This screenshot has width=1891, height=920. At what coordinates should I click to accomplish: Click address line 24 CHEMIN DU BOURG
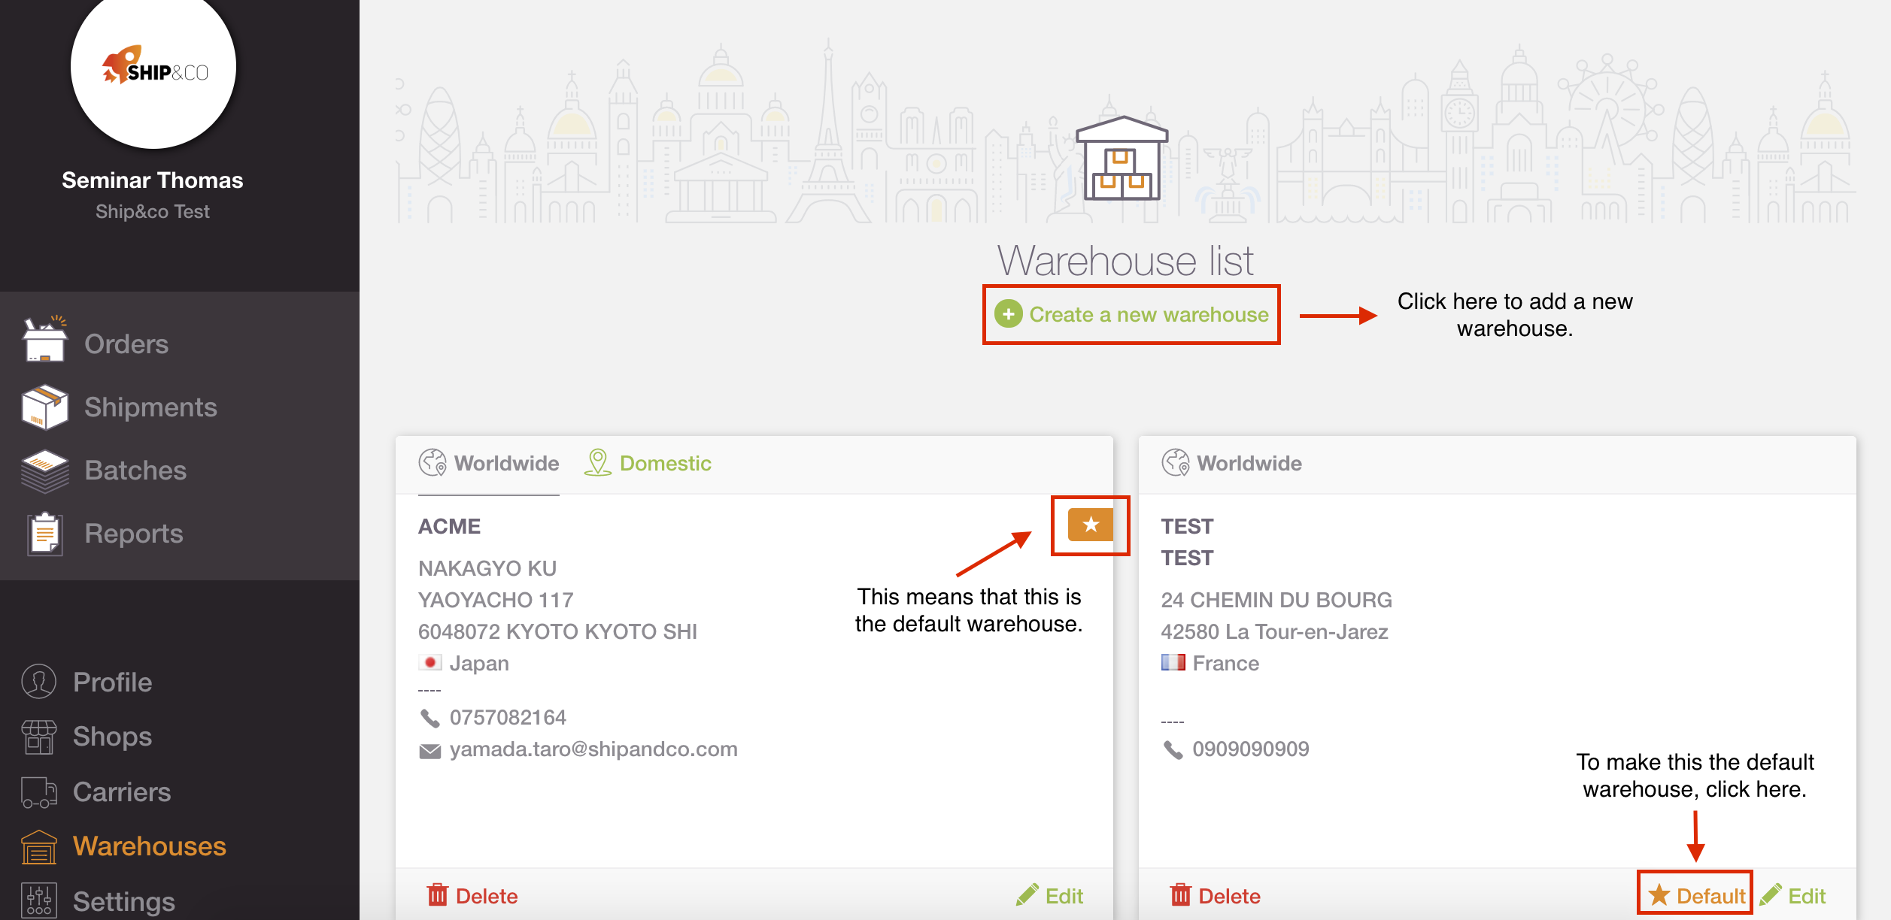coord(1276,600)
